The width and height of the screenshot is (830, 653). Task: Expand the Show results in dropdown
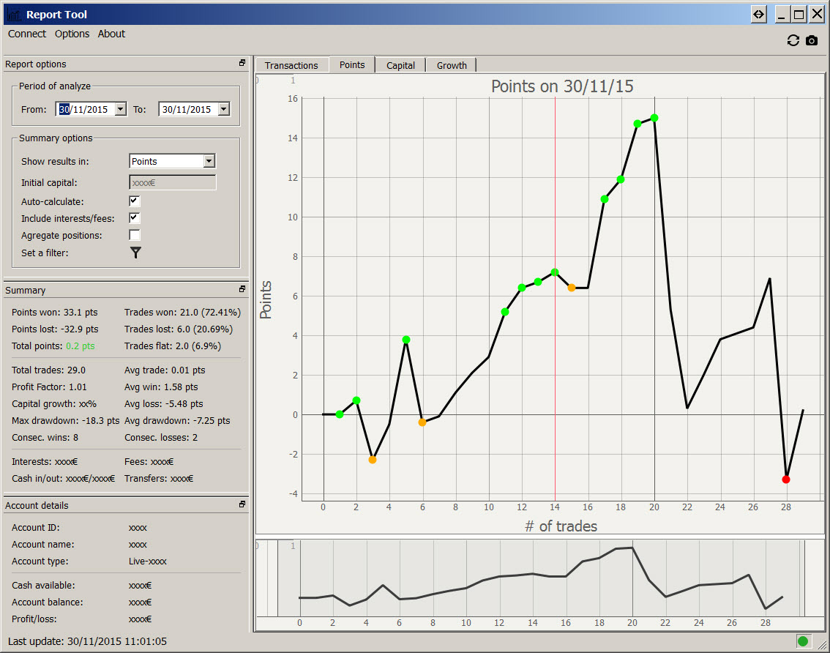tap(209, 161)
